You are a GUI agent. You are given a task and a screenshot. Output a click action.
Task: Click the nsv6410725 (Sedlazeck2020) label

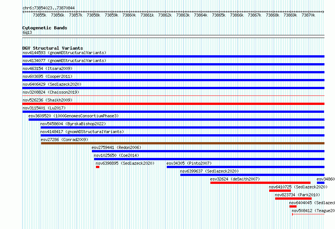(x=298, y=187)
